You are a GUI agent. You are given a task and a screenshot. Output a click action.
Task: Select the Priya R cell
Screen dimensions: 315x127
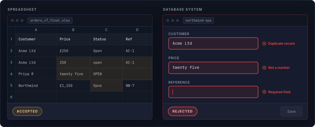[36, 74]
